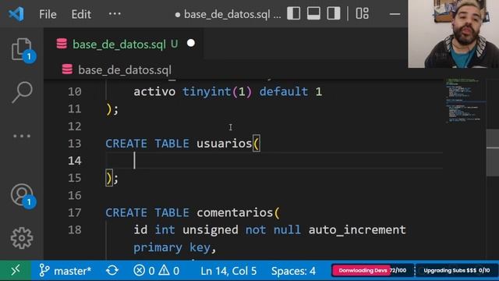The height and width of the screenshot is (281, 499).
Task: Open the Search view icon
Action: pos(22,92)
